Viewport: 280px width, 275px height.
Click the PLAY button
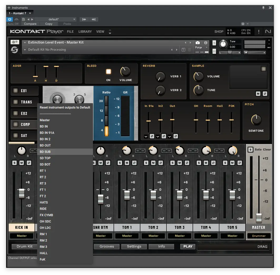coord(188,246)
